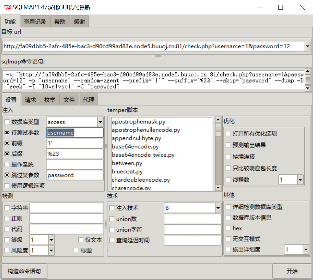Uncheck the 前缀 checkbox
Screen dimensions: 313x280
7,143
